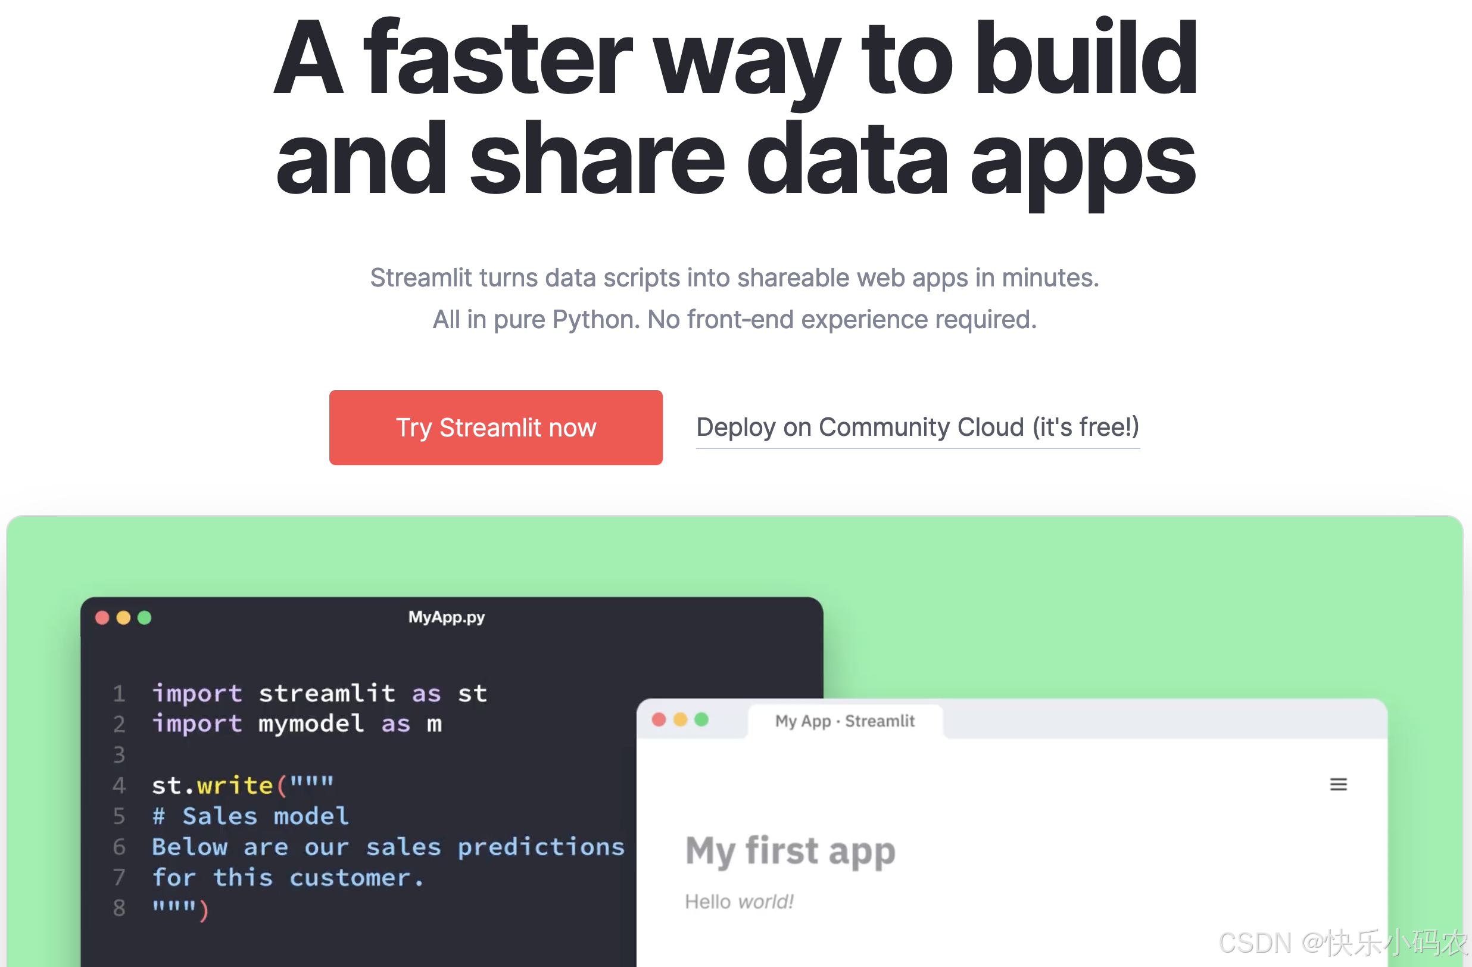The image size is (1472, 967).
Task: Click red dot in MyApp.py editor window
Action: coord(102,617)
